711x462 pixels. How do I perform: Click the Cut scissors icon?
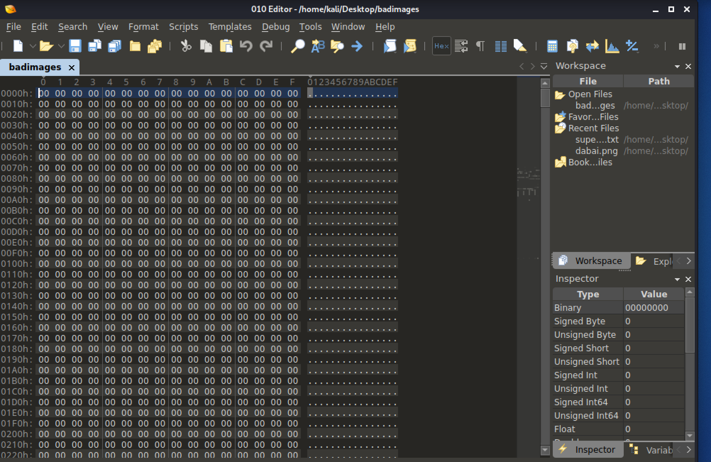(x=186, y=46)
